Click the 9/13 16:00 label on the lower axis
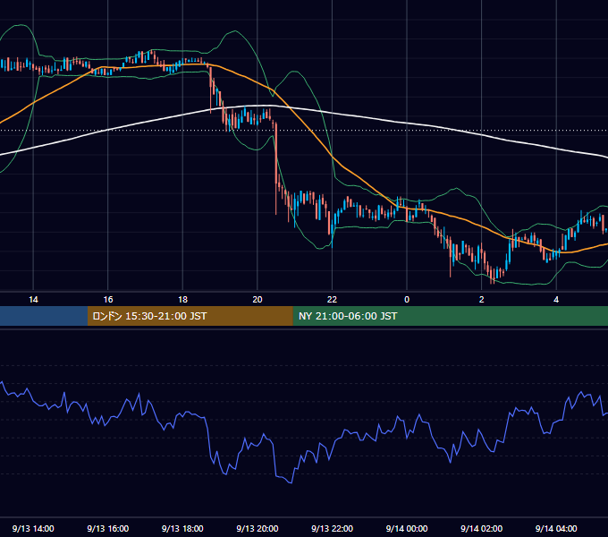This screenshot has width=608, height=537. coord(108,528)
